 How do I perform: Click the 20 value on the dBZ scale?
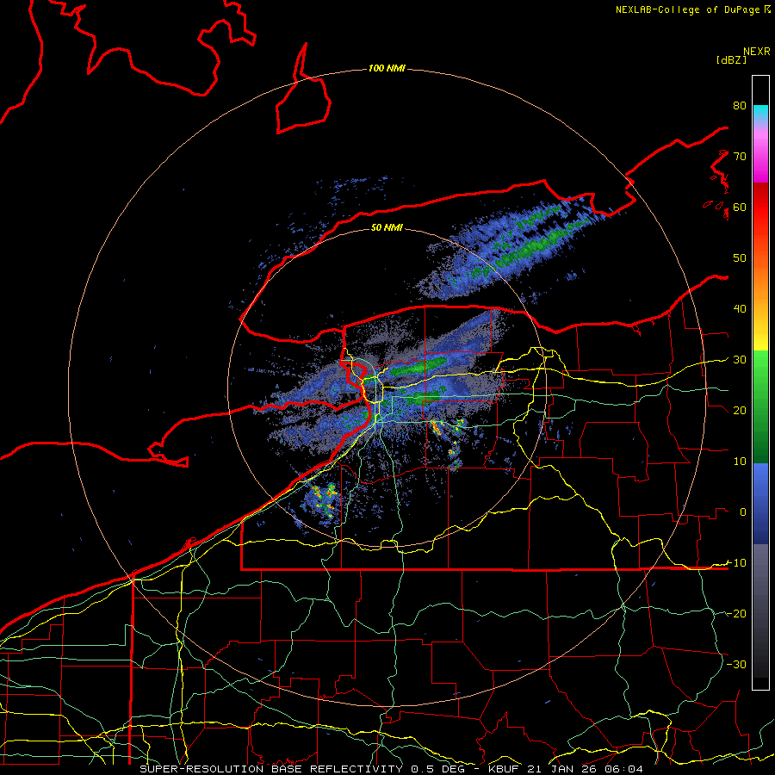pos(740,411)
